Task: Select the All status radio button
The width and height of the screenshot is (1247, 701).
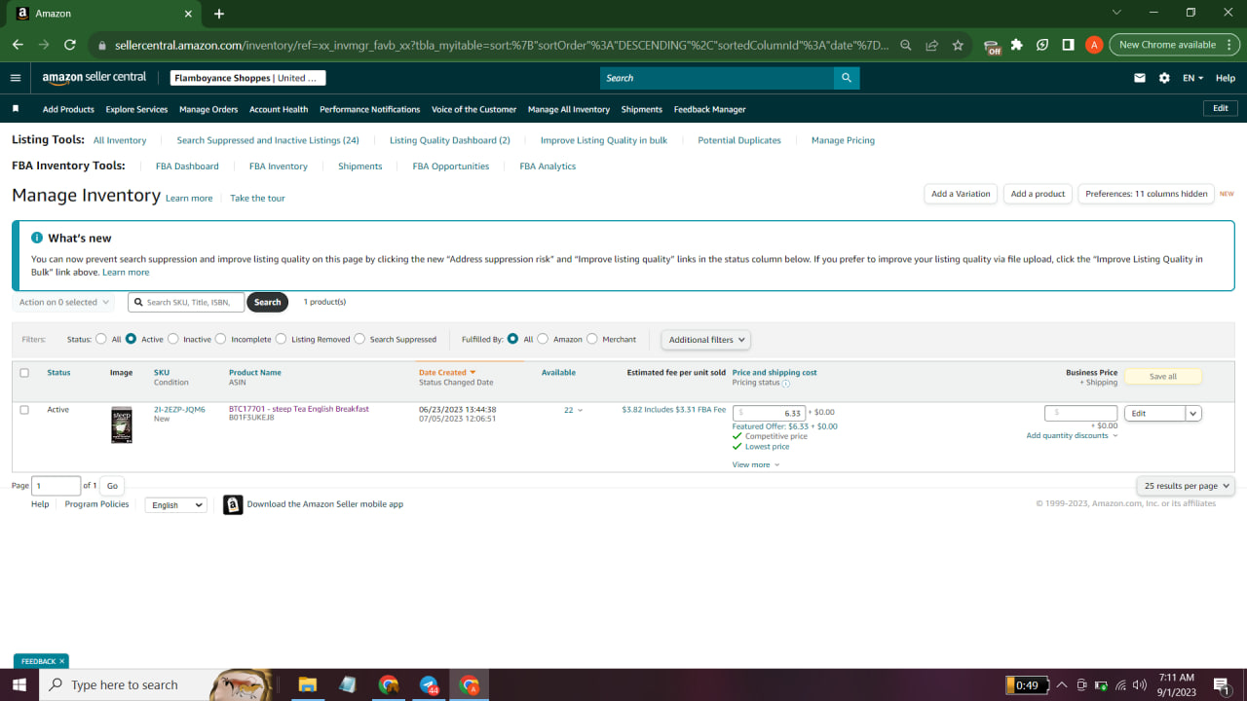Action: pos(101,340)
